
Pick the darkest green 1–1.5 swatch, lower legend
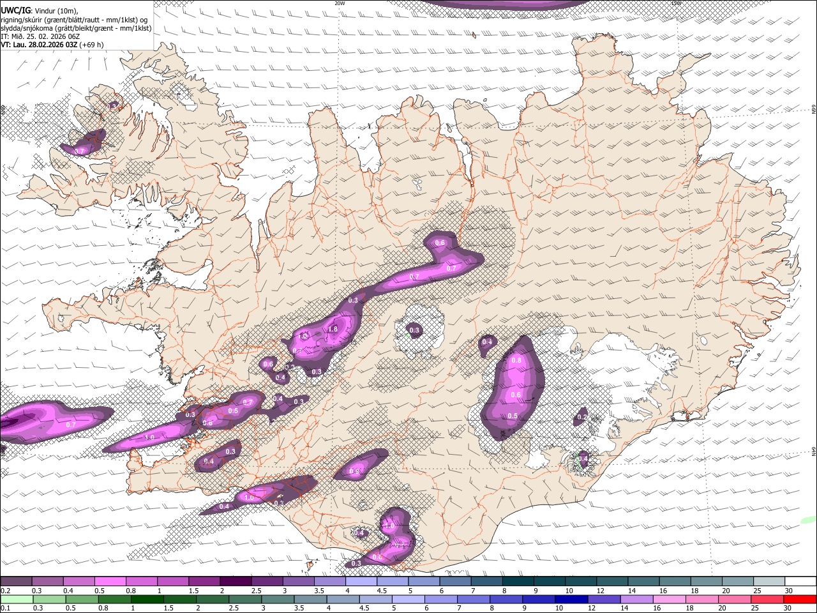[x=147, y=599]
